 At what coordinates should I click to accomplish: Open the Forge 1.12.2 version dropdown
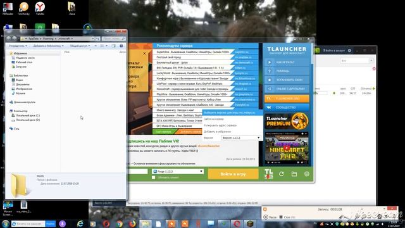(x=178, y=172)
